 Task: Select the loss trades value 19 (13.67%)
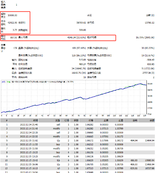[148, 55]
